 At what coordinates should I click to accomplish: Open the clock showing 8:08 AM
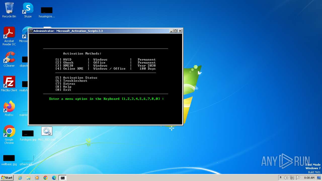point(309,178)
